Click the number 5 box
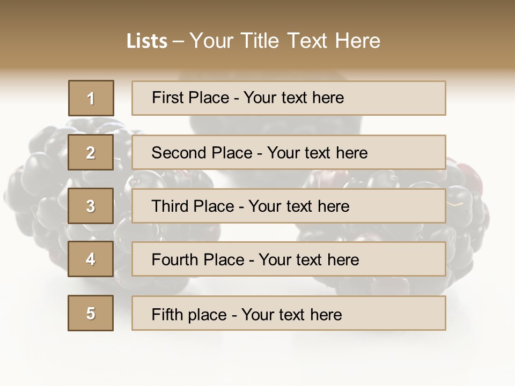The height and width of the screenshot is (386, 515). (91, 313)
